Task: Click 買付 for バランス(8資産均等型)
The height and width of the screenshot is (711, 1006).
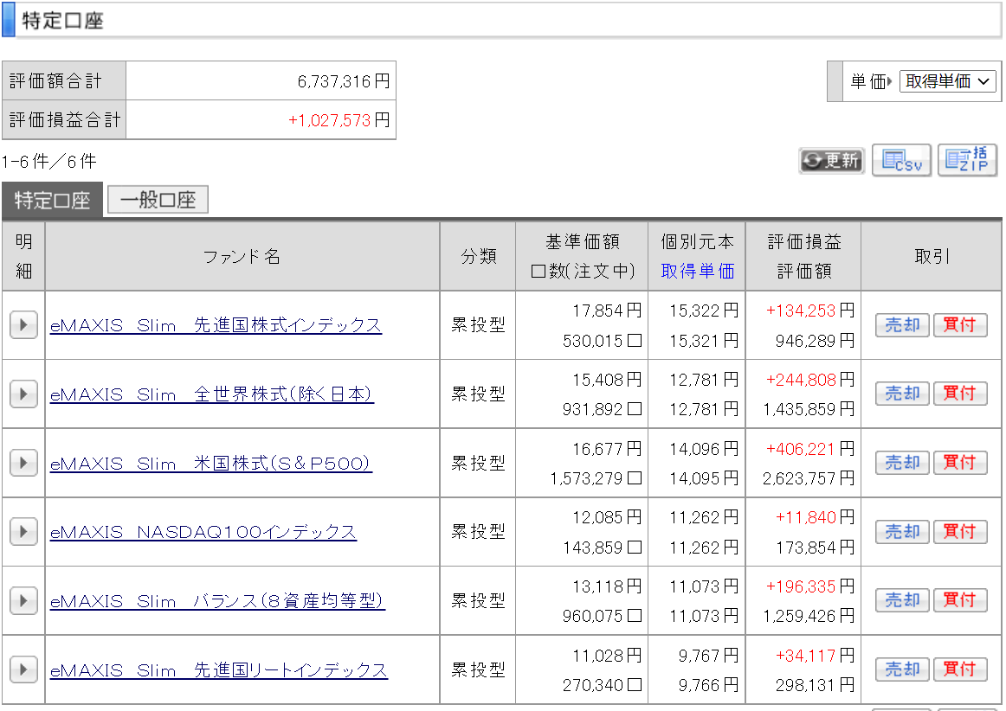Action: (x=960, y=601)
